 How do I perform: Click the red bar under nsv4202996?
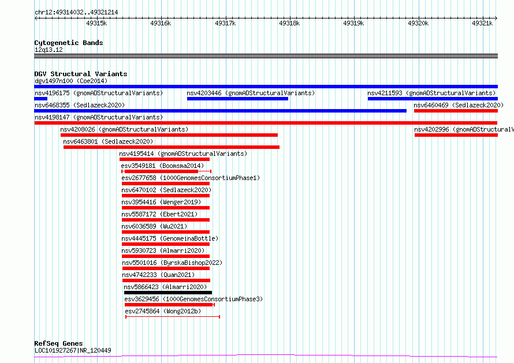(456, 135)
